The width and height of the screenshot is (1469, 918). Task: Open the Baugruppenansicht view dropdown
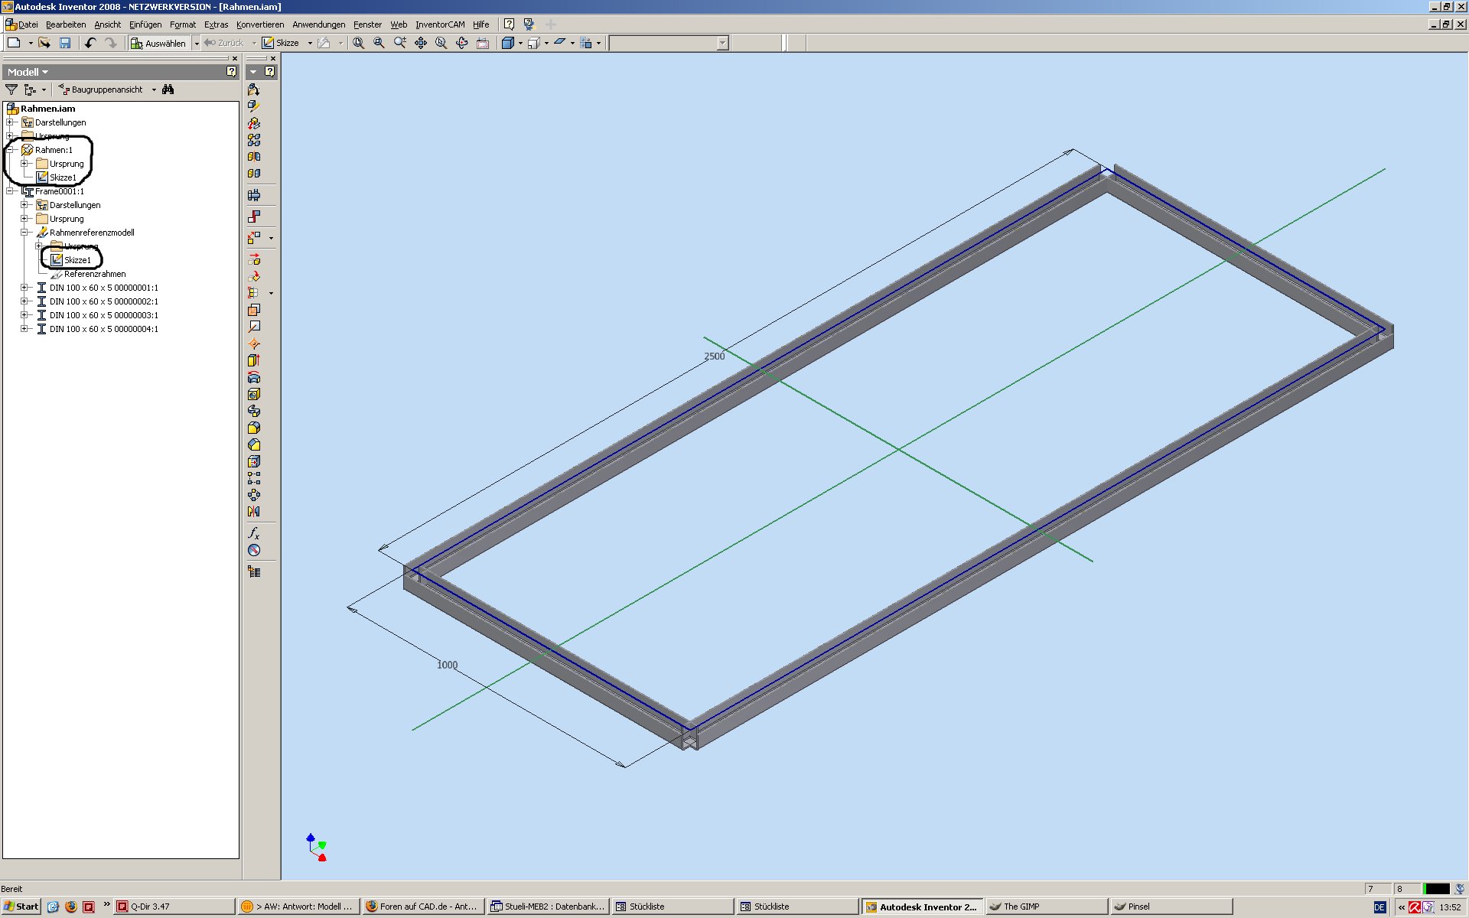154,90
